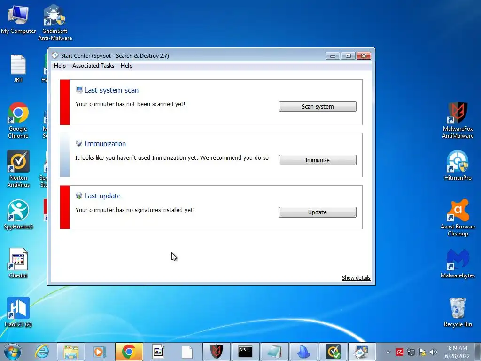481x361 pixels.
Task: Click the Last update globe icon
Action: [x=79, y=196]
